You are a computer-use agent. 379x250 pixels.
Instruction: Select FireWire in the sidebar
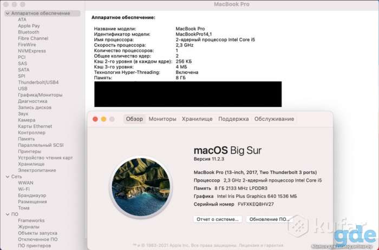click(x=27, y=45)
